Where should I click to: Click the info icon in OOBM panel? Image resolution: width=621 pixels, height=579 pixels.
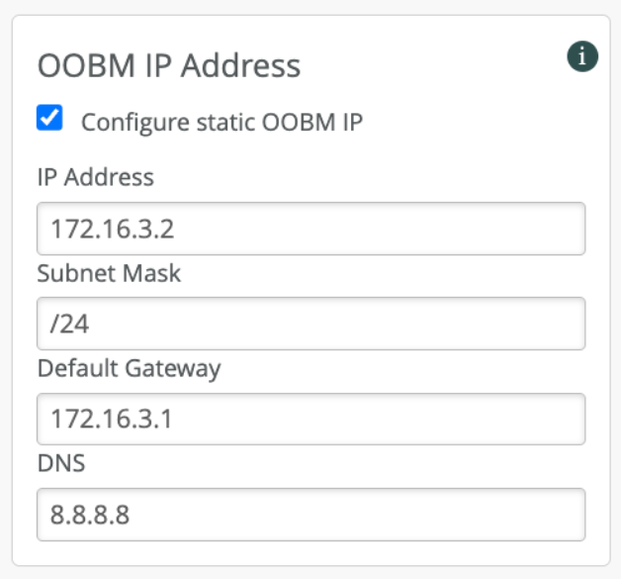pyautogui.click(x=582, y=57)
